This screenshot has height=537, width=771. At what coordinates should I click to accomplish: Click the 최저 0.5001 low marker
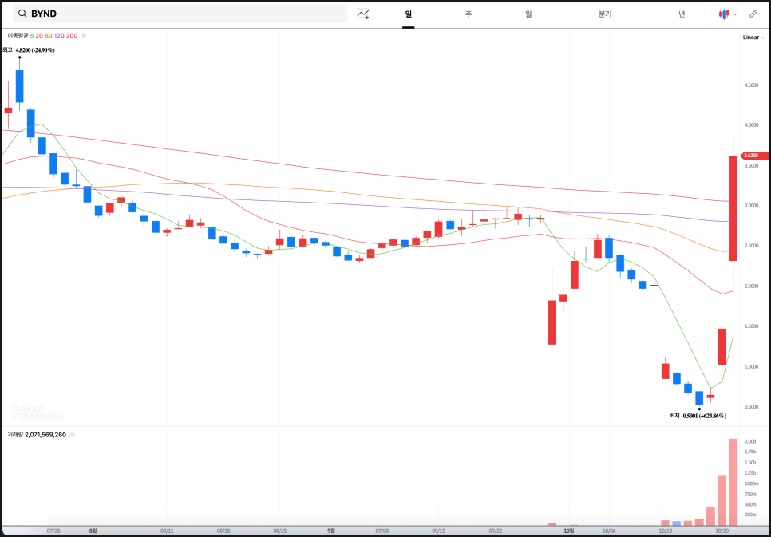(697, 416)
